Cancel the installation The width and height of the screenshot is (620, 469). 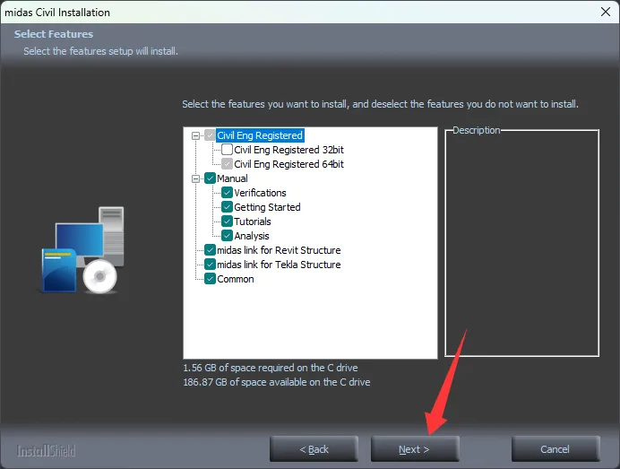pyautogui.click(x=555, y=449)
